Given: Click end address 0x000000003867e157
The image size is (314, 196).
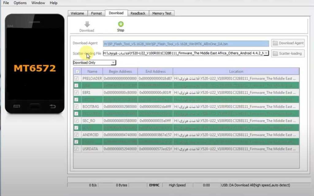Looking at the screenshot, I should [155, 135].
